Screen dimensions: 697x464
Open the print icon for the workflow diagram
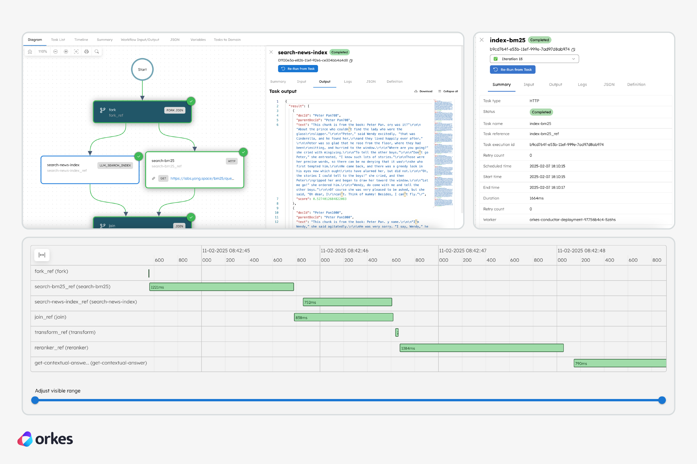87,51
